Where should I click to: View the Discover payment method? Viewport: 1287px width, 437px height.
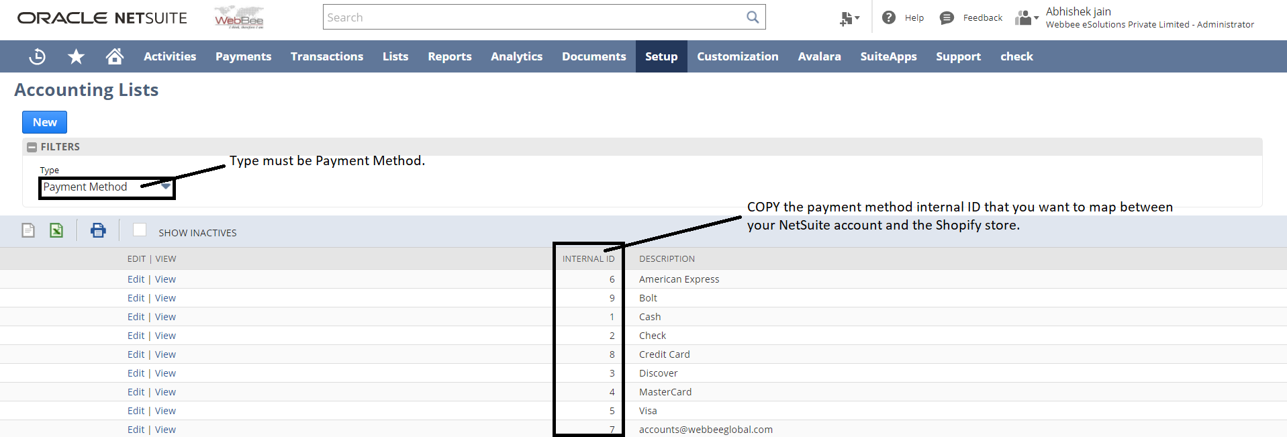click(x=165, y=373)
